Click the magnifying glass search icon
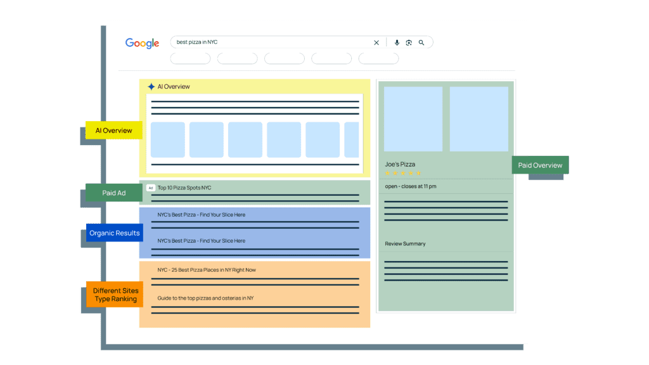The width and height of the screenshot is (649, 365). coord(421,42)
